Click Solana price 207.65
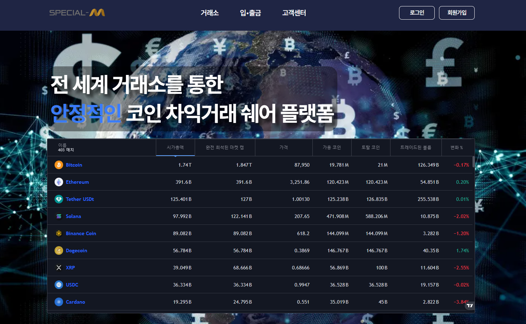 click(302, 216)
